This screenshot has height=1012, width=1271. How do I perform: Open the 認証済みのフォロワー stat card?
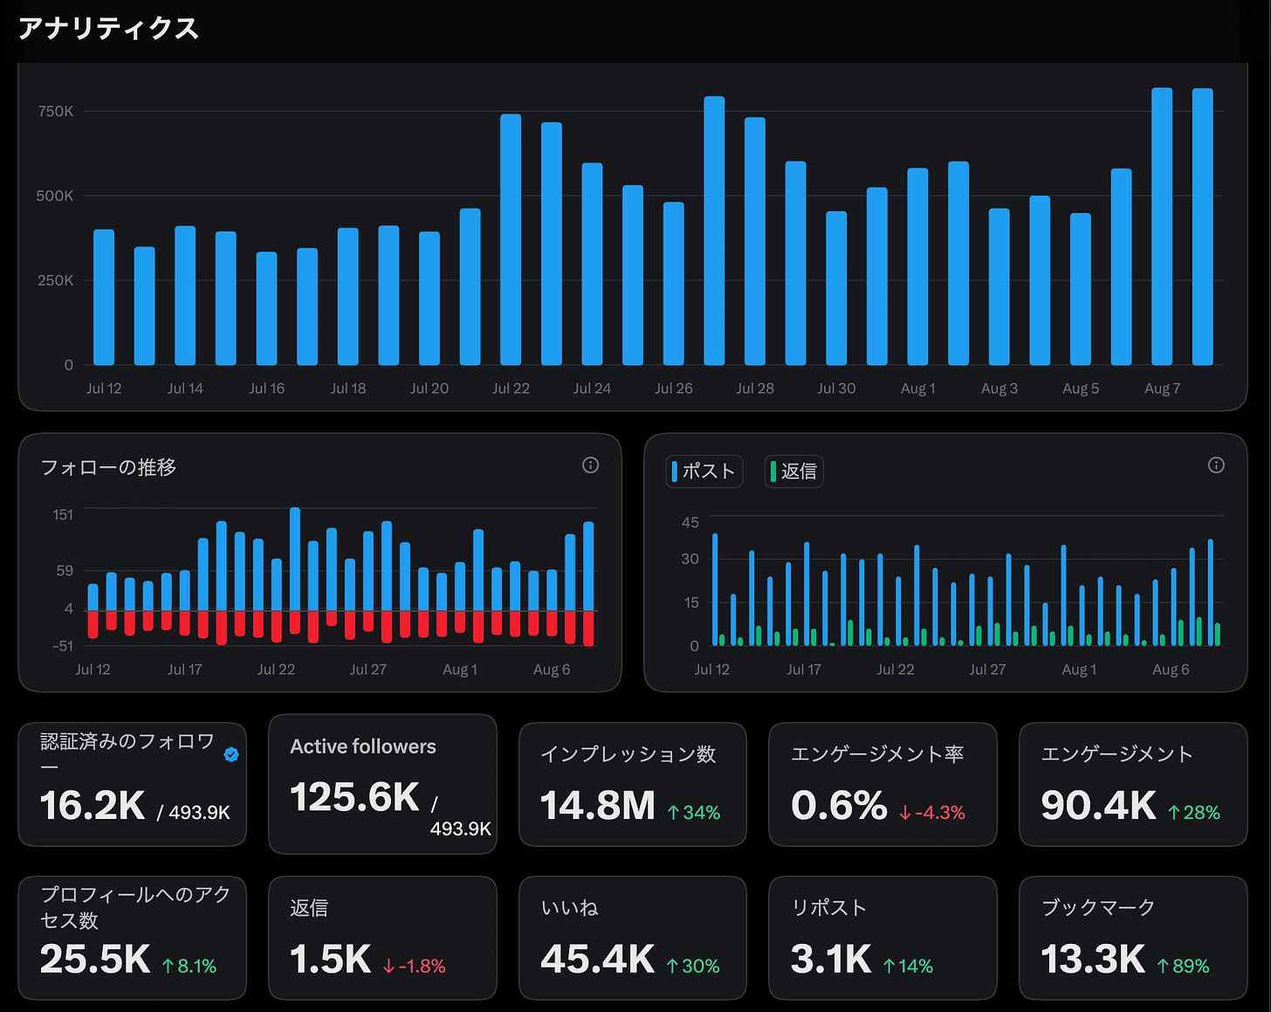pyautogui.click(x=133, y=784)
